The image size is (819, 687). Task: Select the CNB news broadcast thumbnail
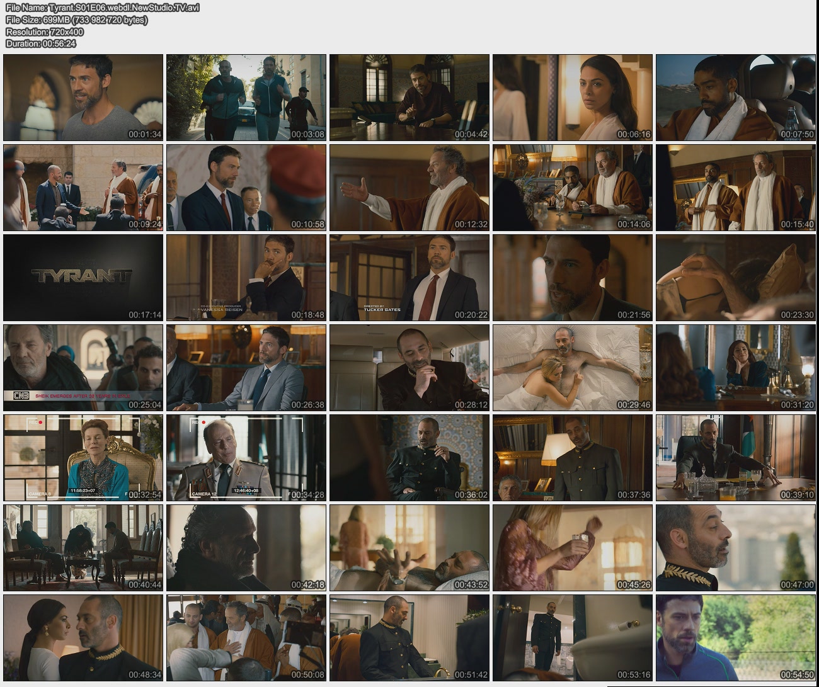(83, 367)
